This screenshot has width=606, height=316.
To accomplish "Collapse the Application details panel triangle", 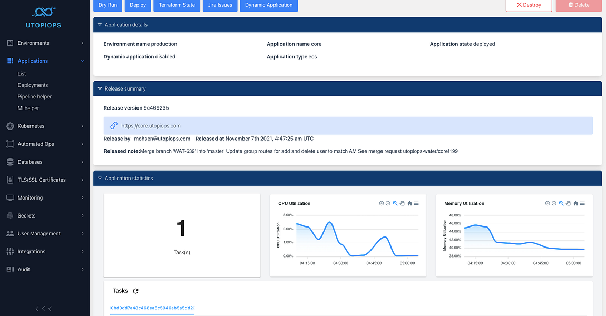I will [100, 25].
